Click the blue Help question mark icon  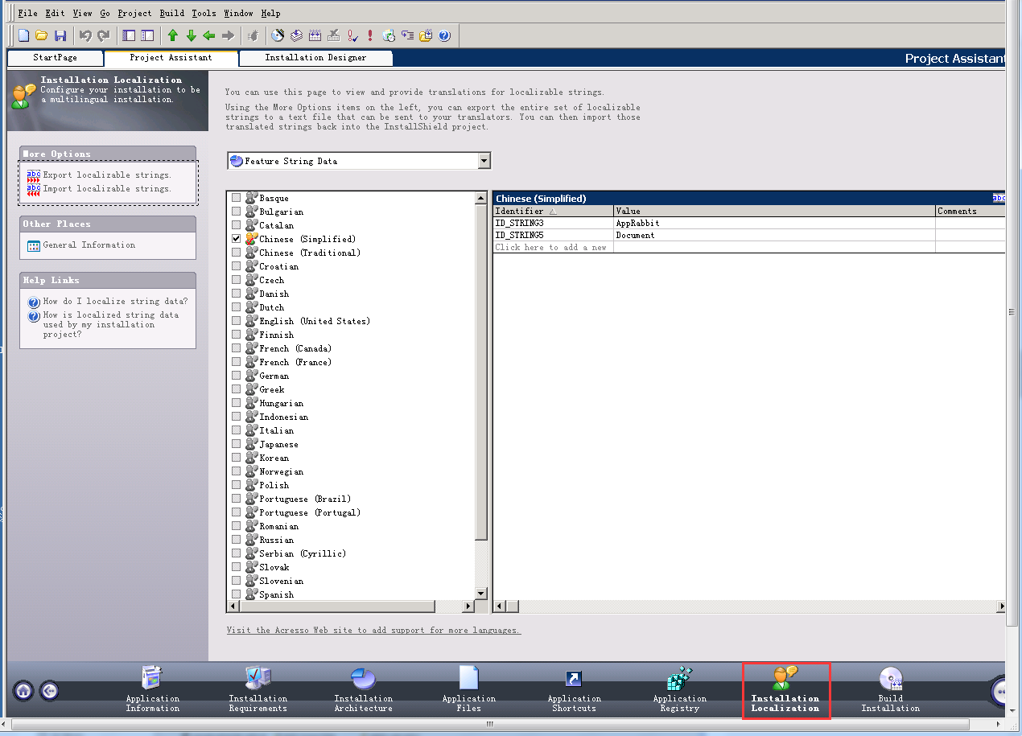tap(444, 35)
